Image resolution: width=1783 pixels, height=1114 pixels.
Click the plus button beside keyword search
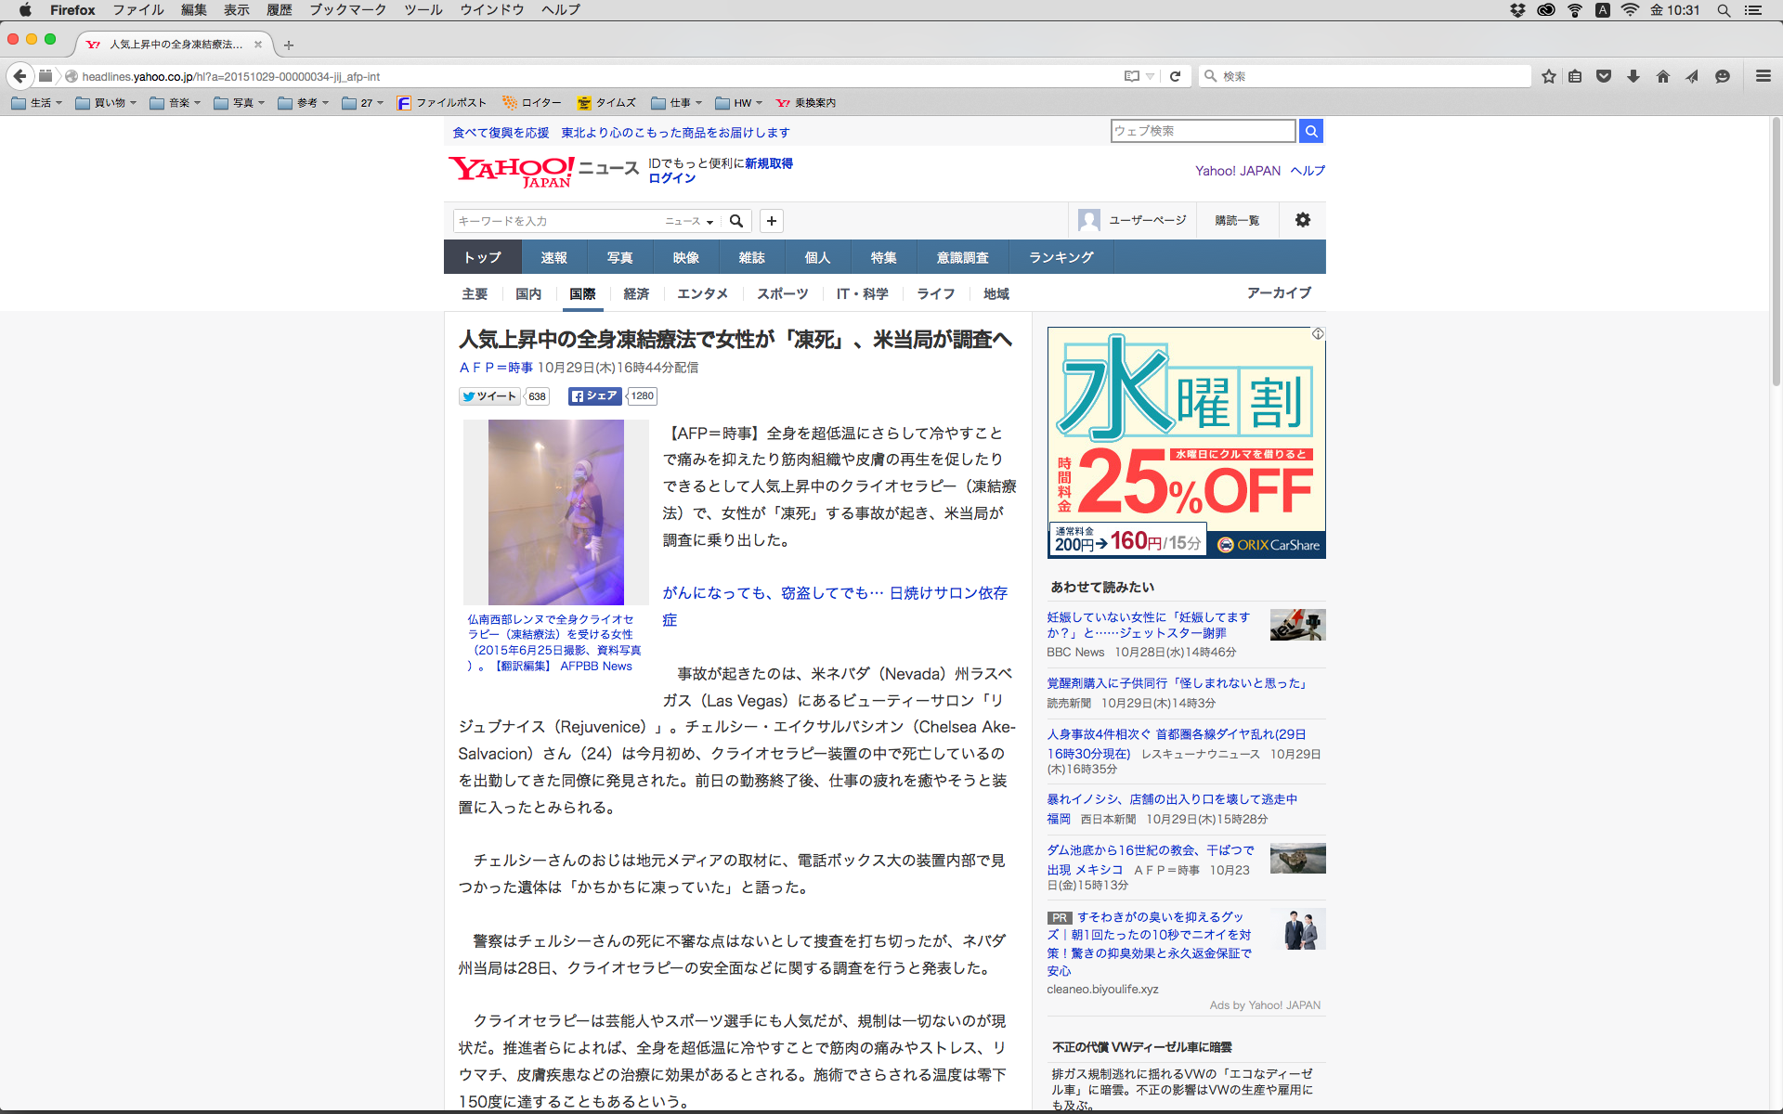(x=771, y=221)
